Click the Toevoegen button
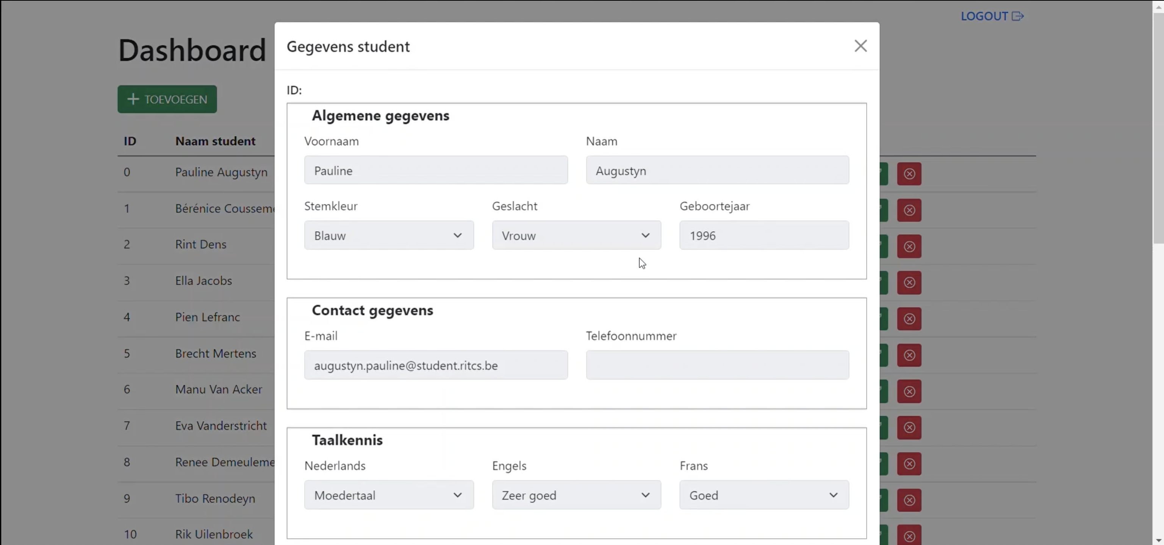1164x545 pixels. pos(167,99)
